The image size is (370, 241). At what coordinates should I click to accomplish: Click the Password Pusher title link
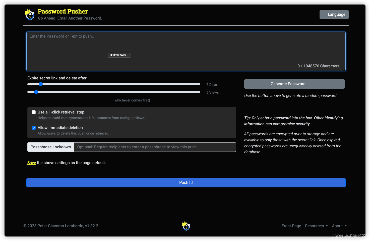(63, 12)
